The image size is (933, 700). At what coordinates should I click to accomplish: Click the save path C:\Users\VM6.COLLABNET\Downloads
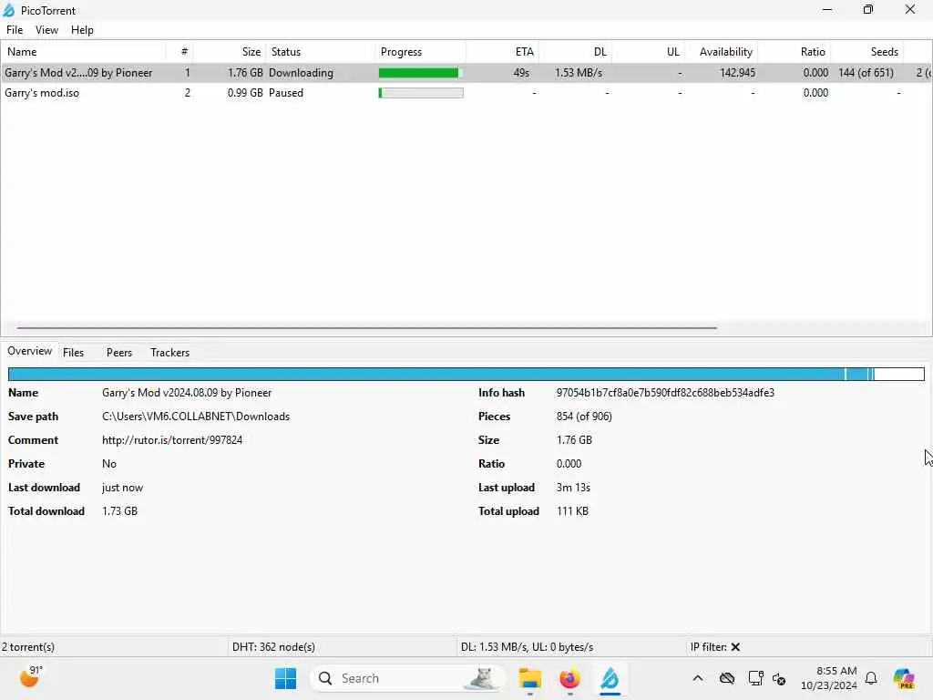196,417
